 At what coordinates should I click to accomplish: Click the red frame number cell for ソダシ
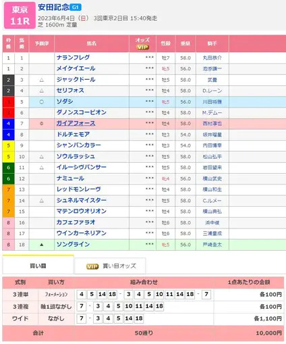coord(8,102)
